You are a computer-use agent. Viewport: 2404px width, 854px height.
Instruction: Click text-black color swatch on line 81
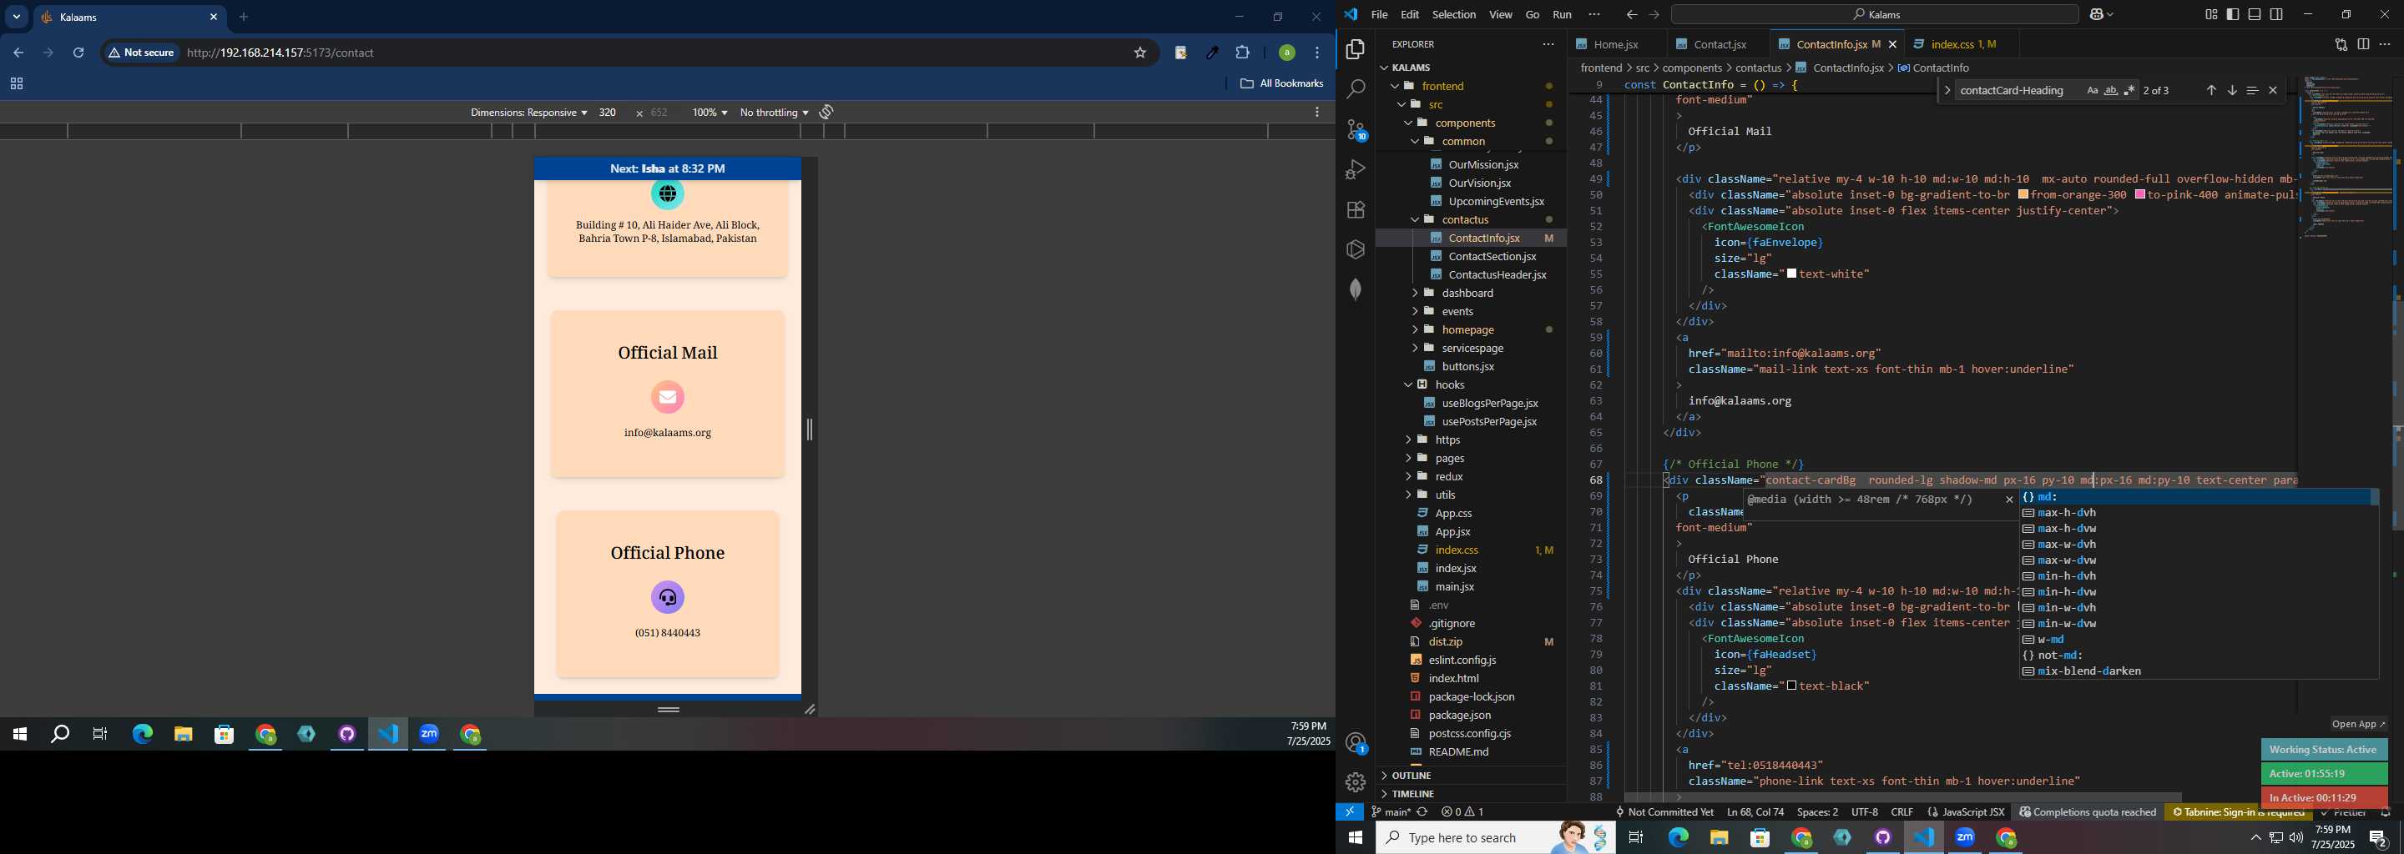pos(1790,686)
